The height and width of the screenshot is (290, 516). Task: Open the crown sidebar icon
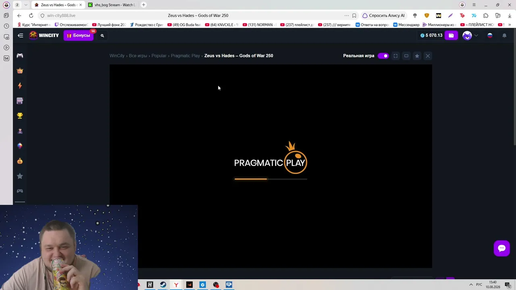pos(20,70)
